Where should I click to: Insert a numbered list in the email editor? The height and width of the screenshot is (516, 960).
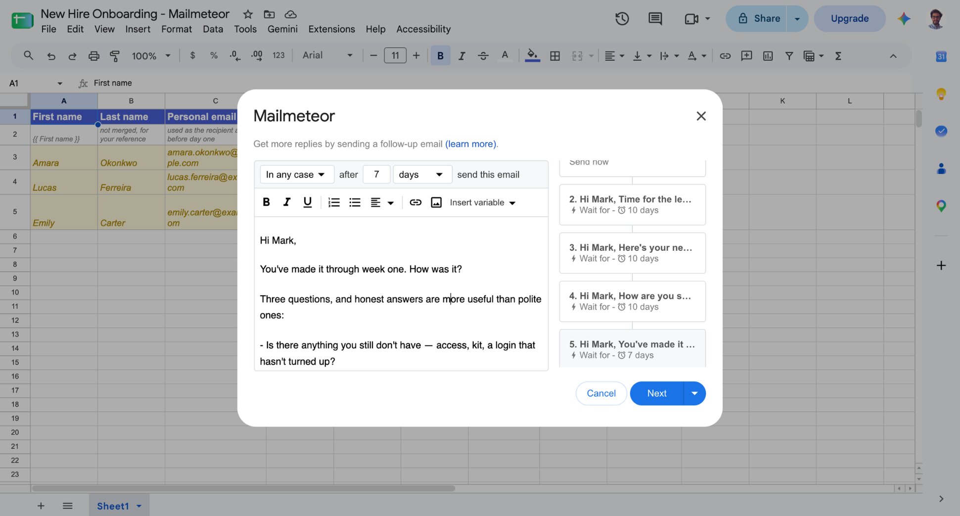tap(334, 202)
